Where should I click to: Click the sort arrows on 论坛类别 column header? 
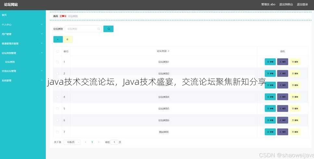[x=169, y=51]
